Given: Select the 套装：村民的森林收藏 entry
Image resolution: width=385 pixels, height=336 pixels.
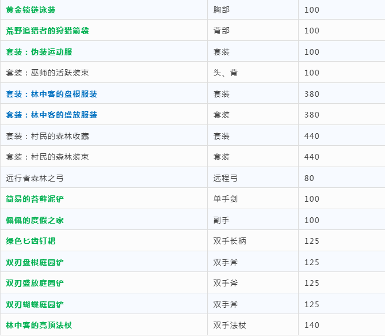Looking at the screenshot, I should 47,136.
